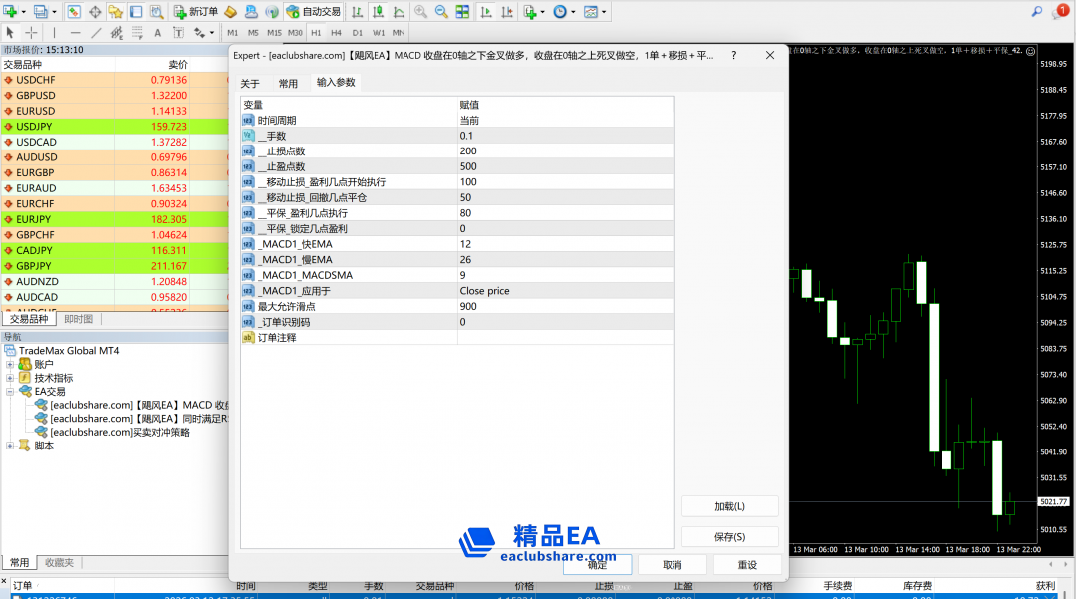Click the tile windows grid icon

(x=461, y=12)
